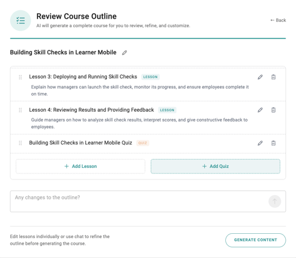Click the Generate Content button
Image resolution: width=296 pixels, height=258 pixels.
[256, 240]
